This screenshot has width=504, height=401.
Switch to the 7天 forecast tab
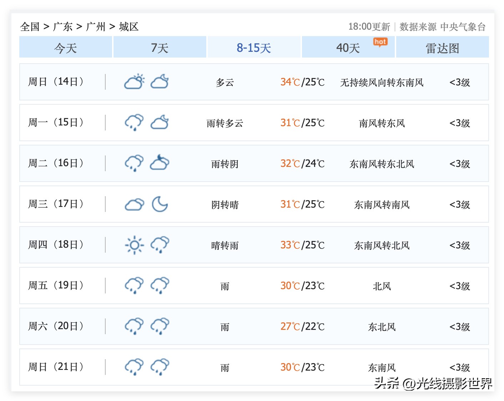pos(160,47)
